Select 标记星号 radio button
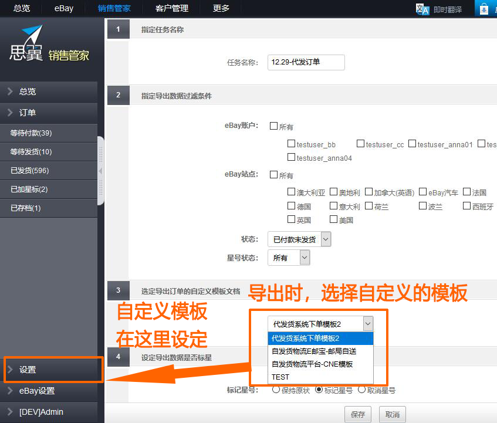The height and width of the screenshot is (423, 497). 319,390
